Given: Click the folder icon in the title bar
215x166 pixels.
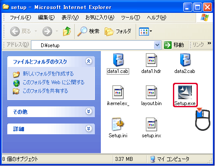Looking at the screenshot, I should coord(6,6).
